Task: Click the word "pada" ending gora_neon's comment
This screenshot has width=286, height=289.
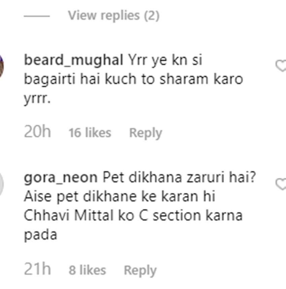Action: coord(40,235)
